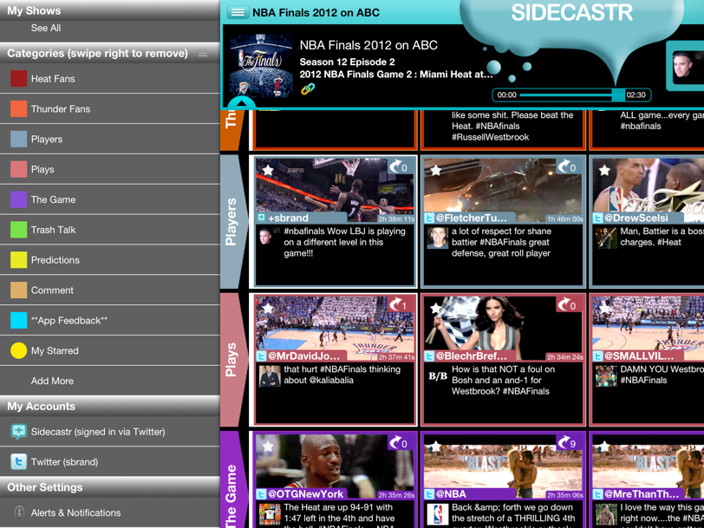Click the +sbrand username link
Screen dimensions: 704x528
pos(288,218)
